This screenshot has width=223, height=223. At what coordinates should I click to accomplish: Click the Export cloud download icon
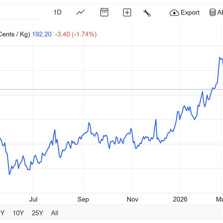point(174,13)
